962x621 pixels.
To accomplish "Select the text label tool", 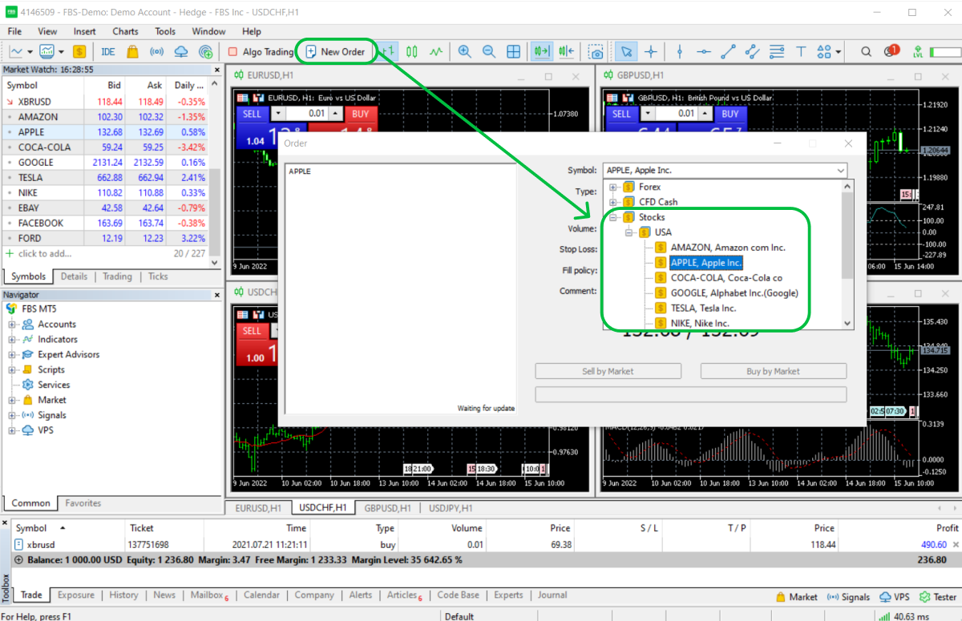I will coord(800,52).
